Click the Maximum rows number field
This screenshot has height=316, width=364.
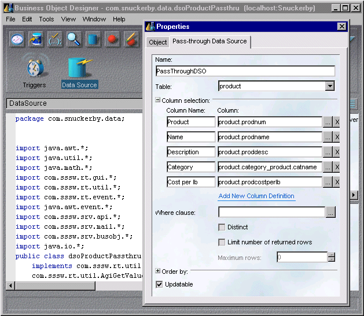tap(302, 257)
